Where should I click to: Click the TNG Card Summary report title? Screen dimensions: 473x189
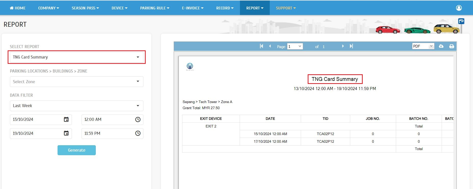(x=335, y=79)
